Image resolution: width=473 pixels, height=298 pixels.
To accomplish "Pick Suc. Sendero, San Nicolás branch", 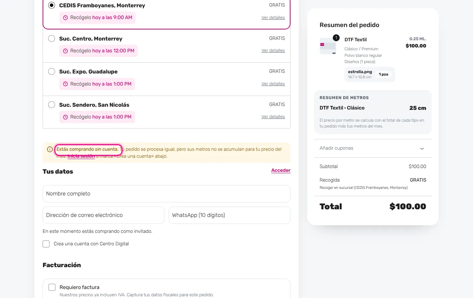I will [52, 105].
